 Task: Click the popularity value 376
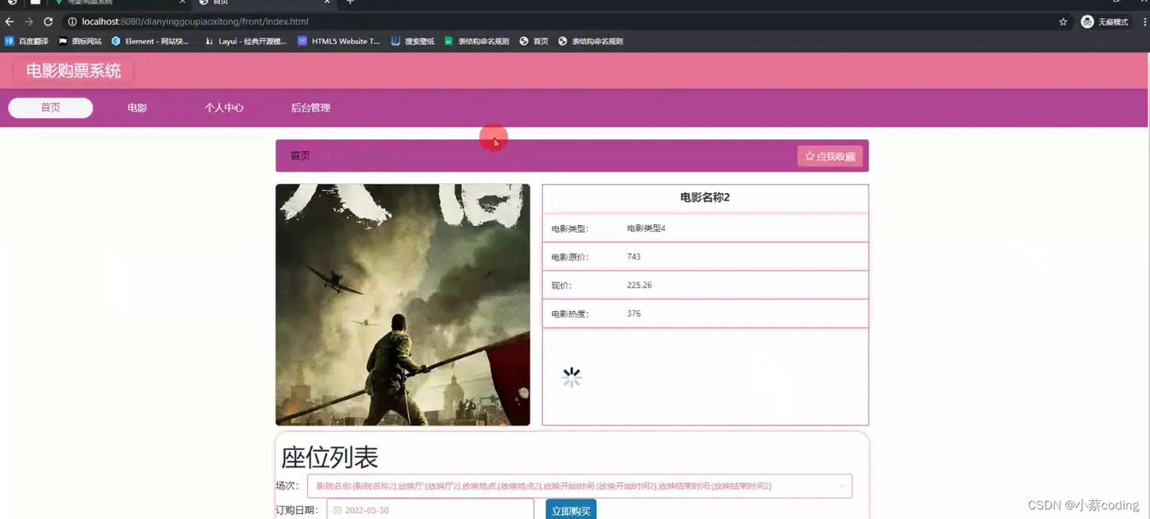click(x=633, y=314)
